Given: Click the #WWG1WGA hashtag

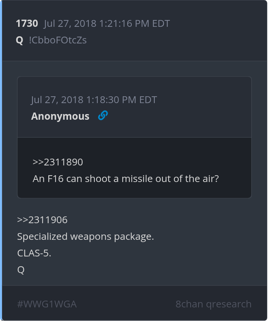Looking at the screenshot, I should tap(47, 304).
